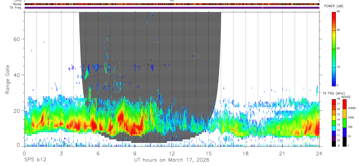This screenshot has width=359, height=166.
Task: Click the purple TX Freq strip
Action: click(x=172, y=8)
